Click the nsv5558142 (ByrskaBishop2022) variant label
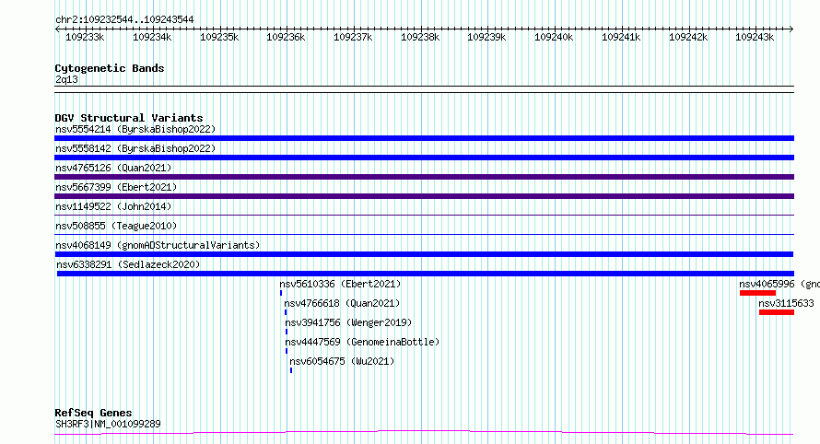 pos(135,148)
